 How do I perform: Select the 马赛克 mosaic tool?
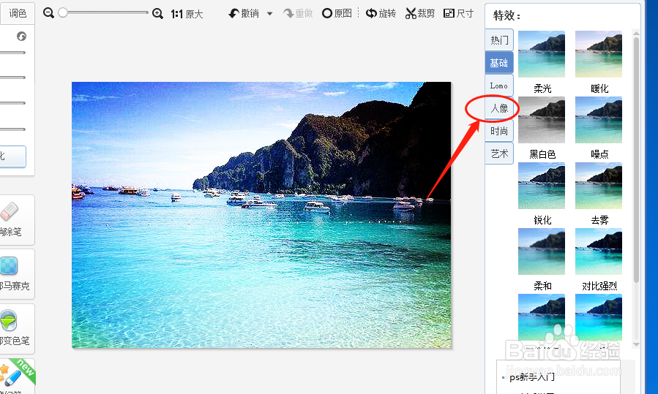pyautogui.click(x=16, y=274)
